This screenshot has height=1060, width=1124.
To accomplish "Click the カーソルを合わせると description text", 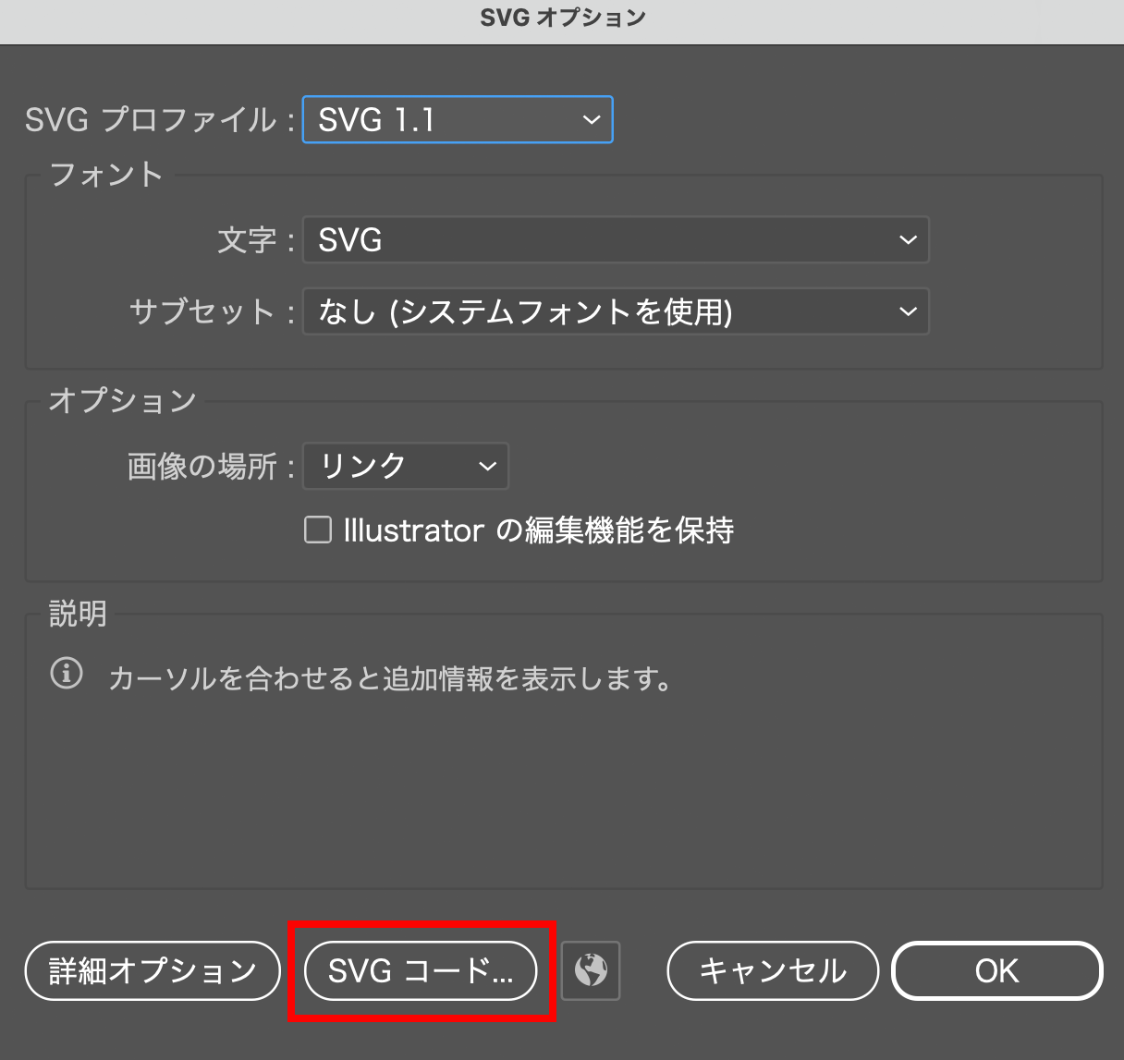I will (390, 679).
